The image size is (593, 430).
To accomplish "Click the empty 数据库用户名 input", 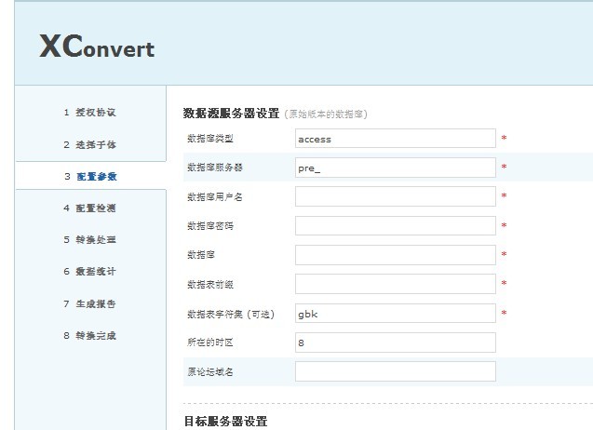I will click(396, 196).
